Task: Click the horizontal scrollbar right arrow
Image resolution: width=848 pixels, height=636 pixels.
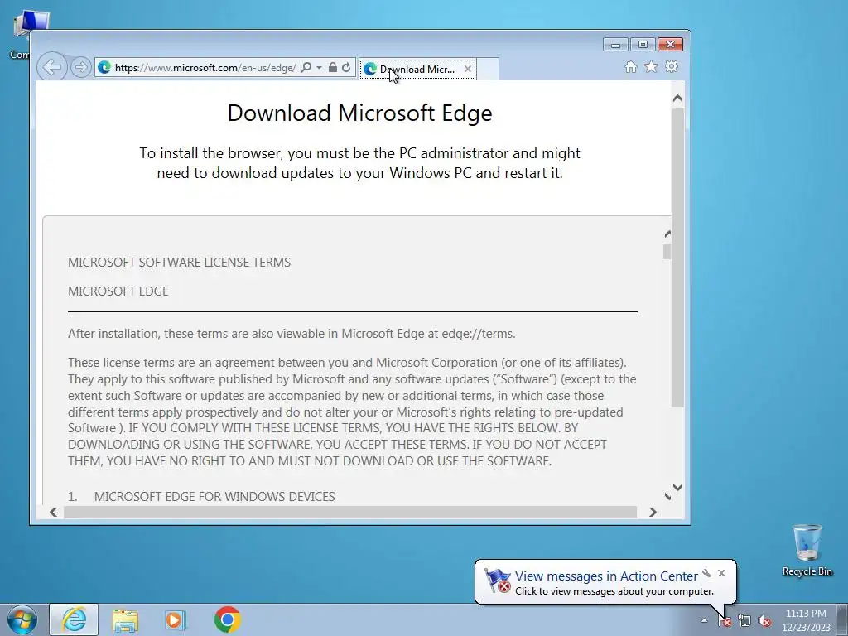Action: 653,512
